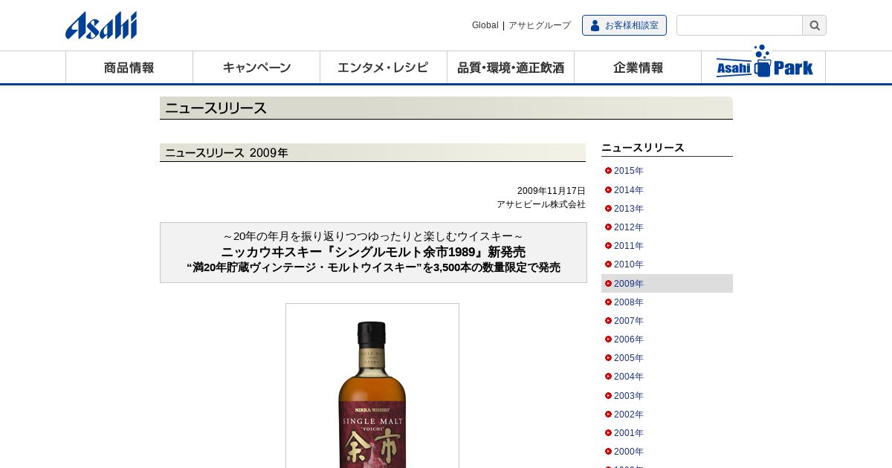Select the 2012年 news archive link
The height and width of the screenshot is (468, 892).
[629, 227]
